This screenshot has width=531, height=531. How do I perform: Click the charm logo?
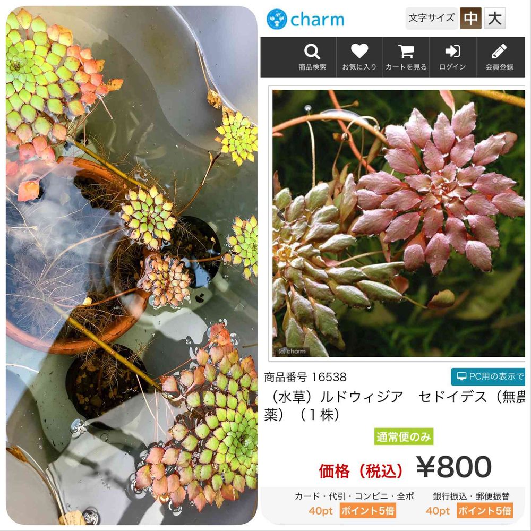[305, 19]
